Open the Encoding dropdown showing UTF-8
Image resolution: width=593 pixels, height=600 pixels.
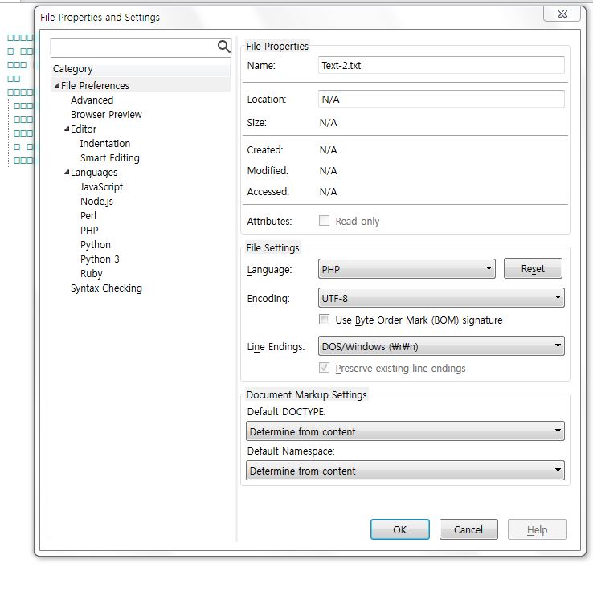(x=441, y=298)
